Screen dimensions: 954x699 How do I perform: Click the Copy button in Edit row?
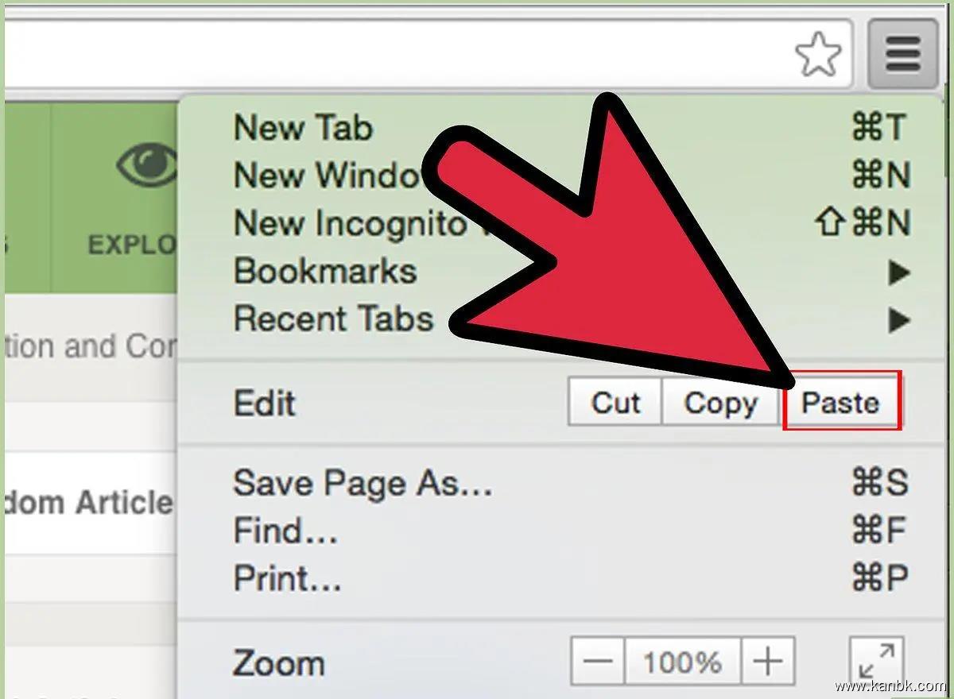point(721,403)
